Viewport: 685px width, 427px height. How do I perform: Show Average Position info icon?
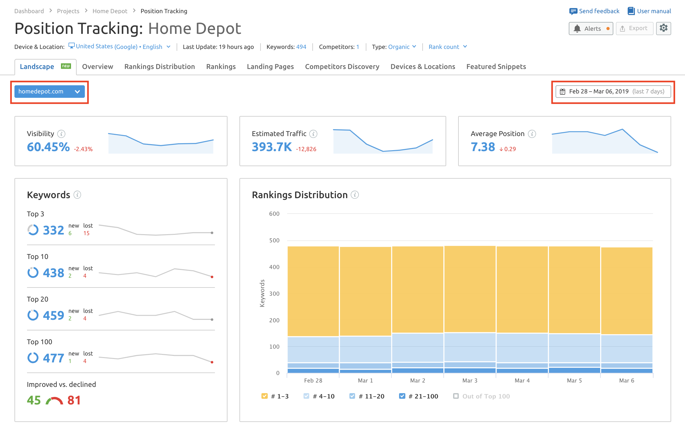pos(532,134)
